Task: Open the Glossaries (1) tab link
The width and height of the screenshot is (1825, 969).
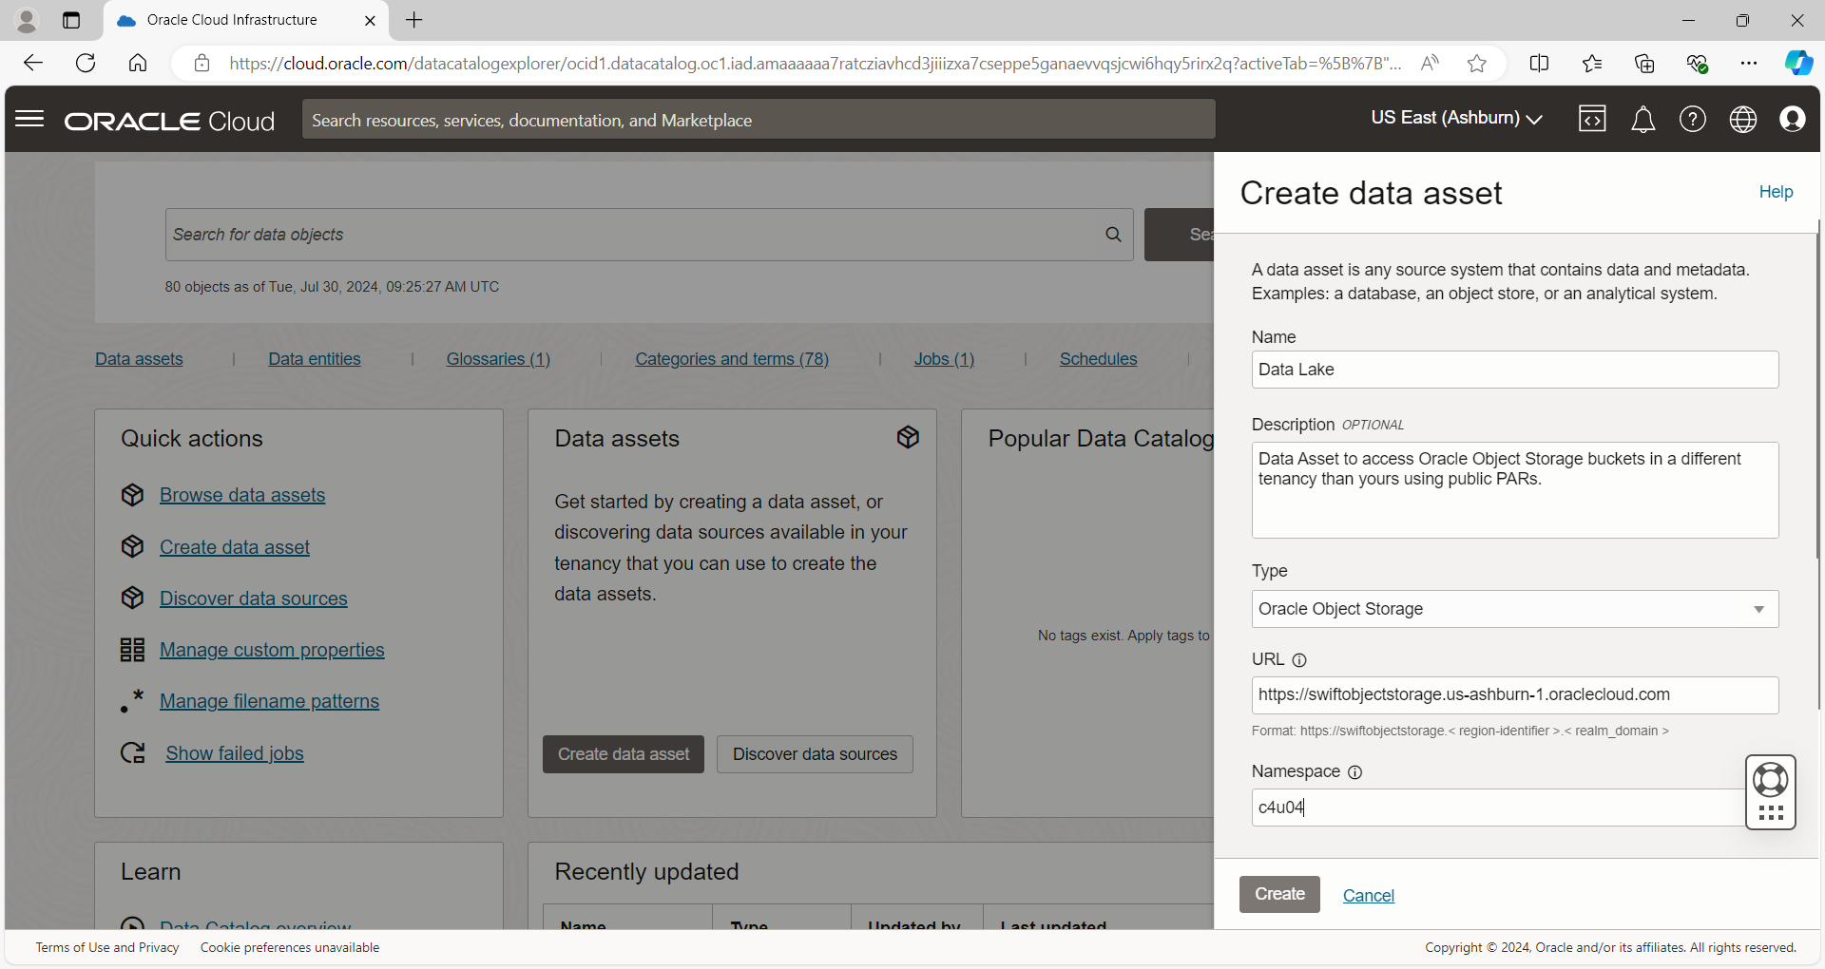Action: tap(498, 359)
